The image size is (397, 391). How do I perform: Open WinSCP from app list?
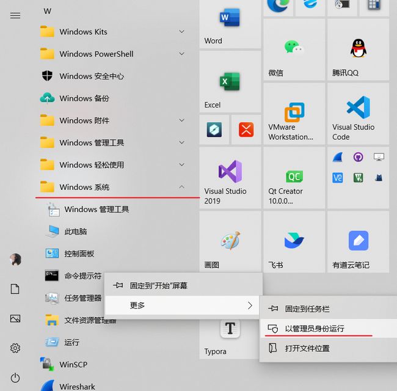[112, 364]
